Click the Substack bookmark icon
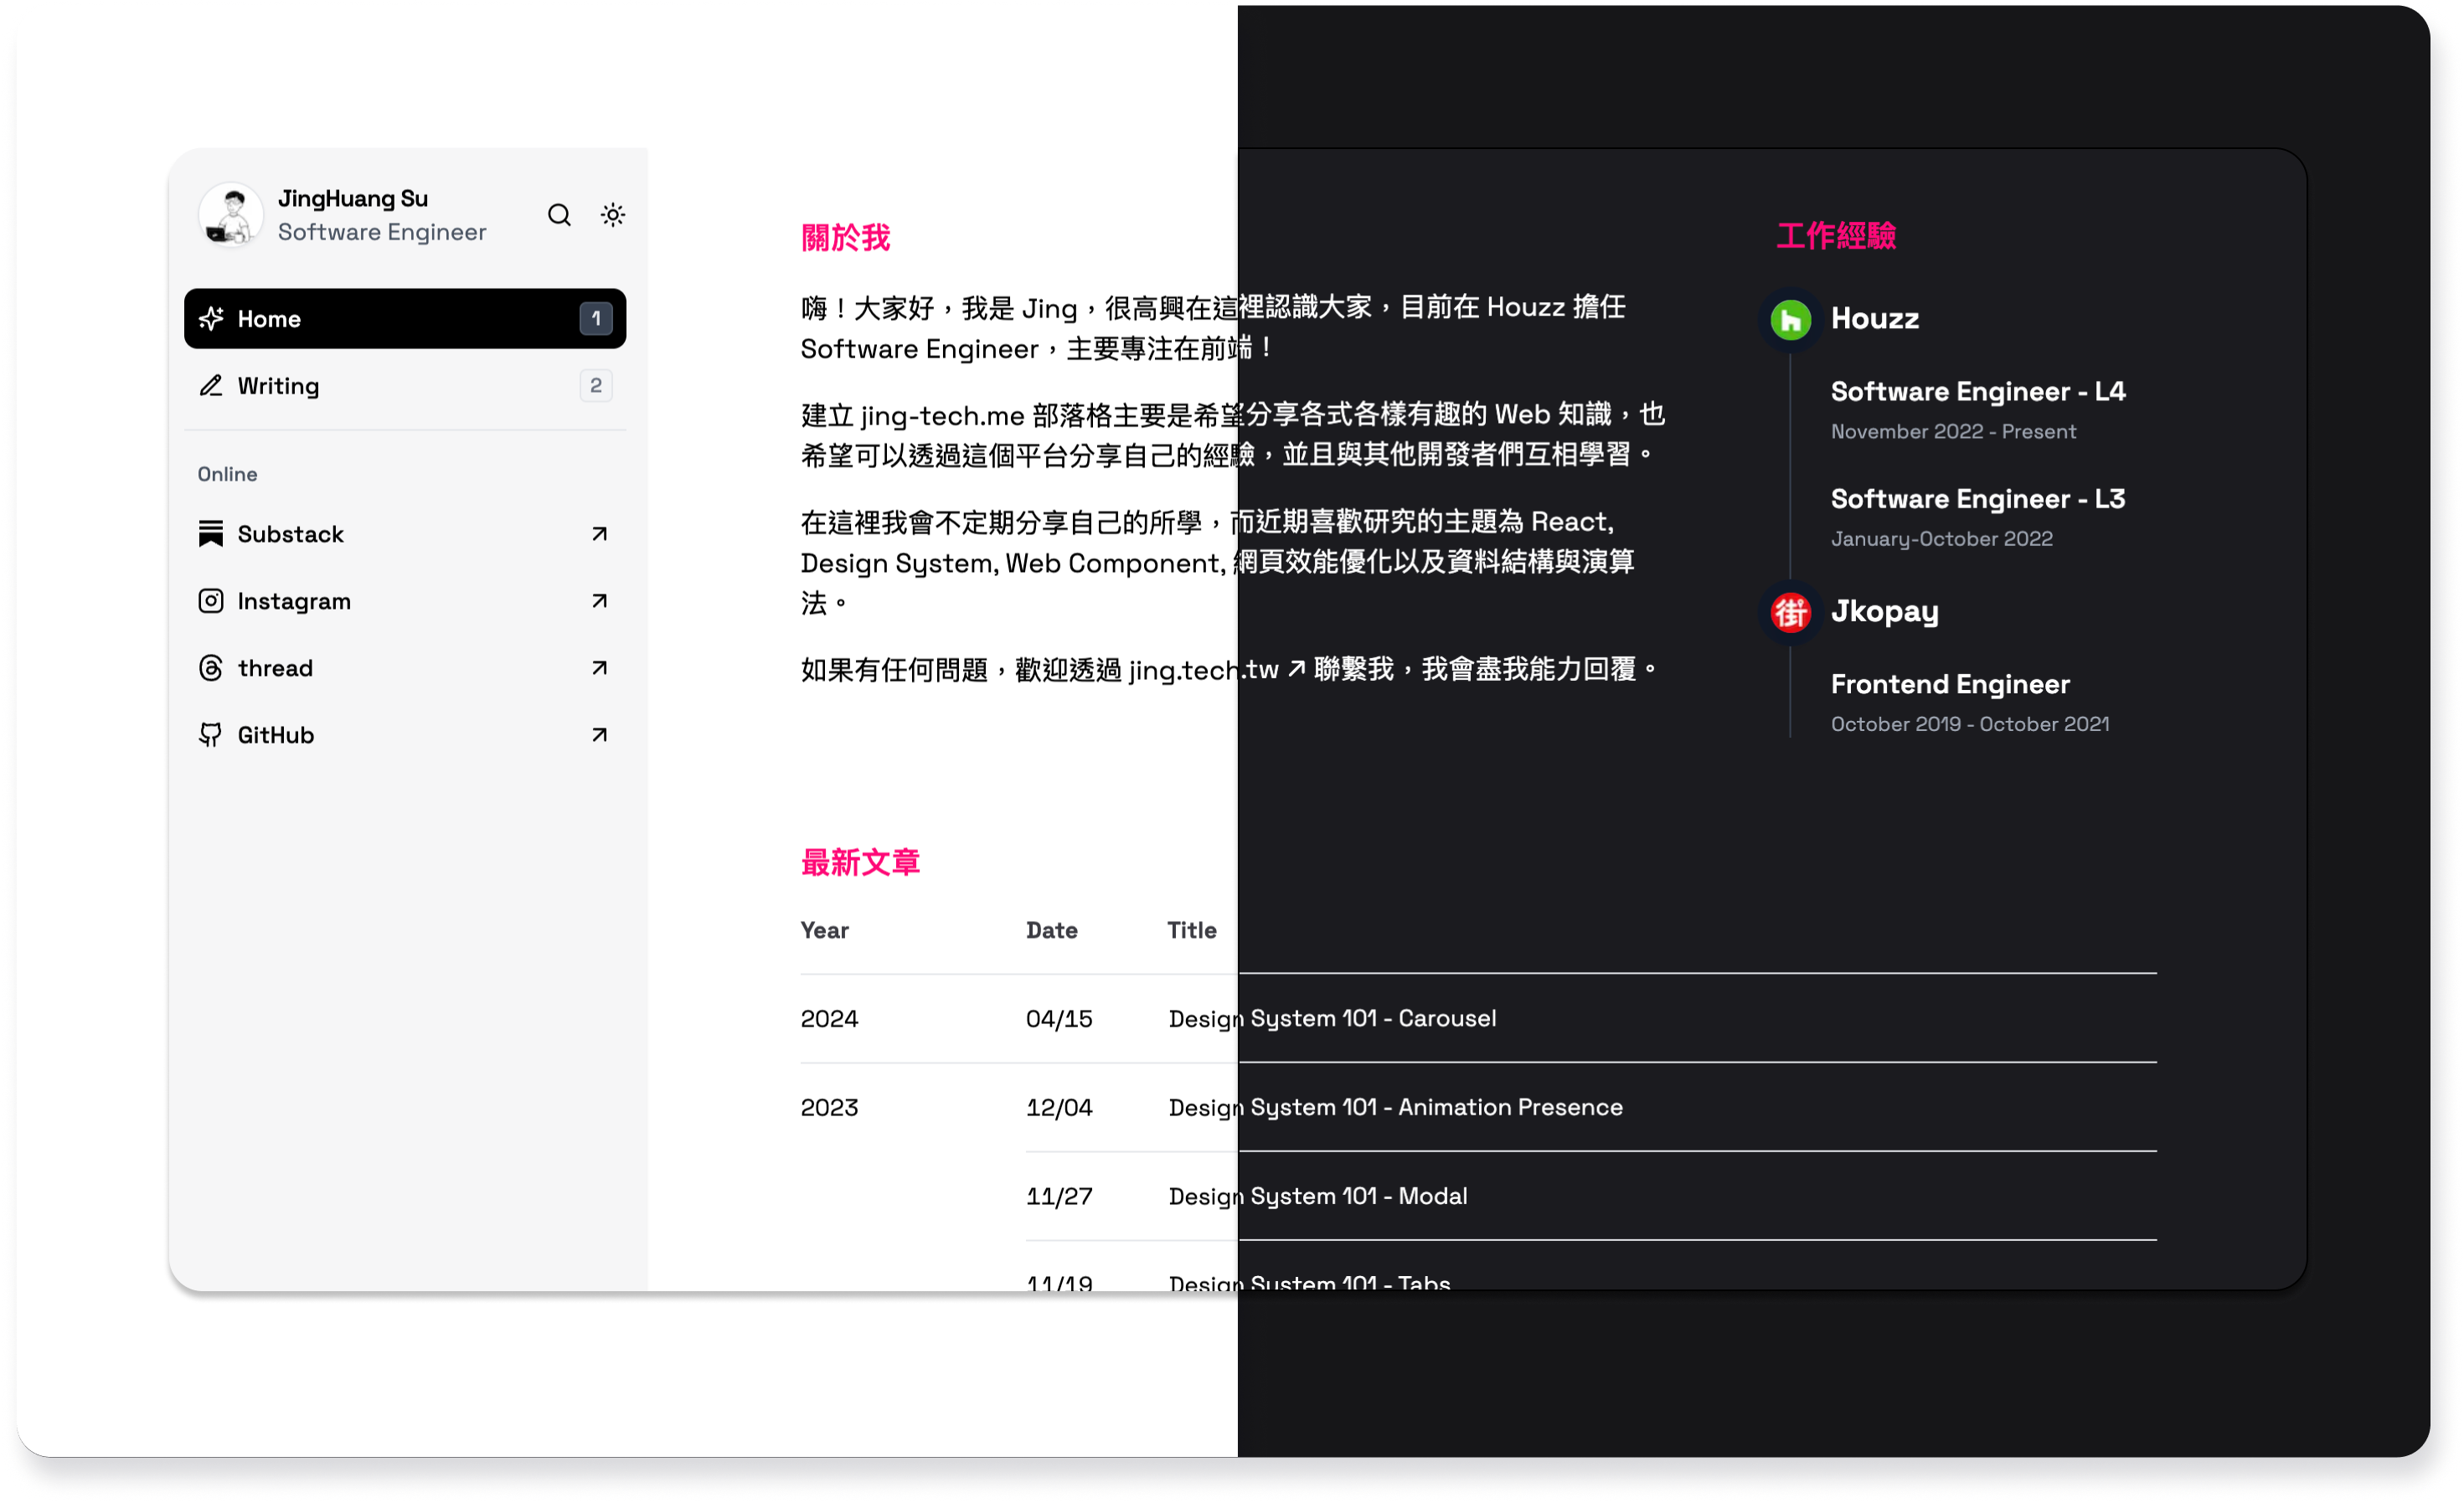Viewport: 2464px width, 1503px height. 211,534
